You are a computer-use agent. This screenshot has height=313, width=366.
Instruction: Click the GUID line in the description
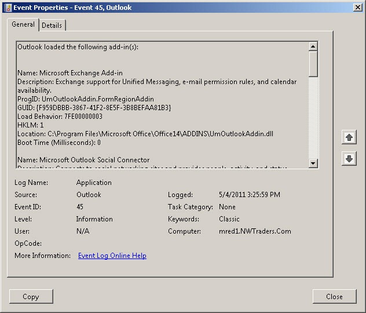[94, 108]
